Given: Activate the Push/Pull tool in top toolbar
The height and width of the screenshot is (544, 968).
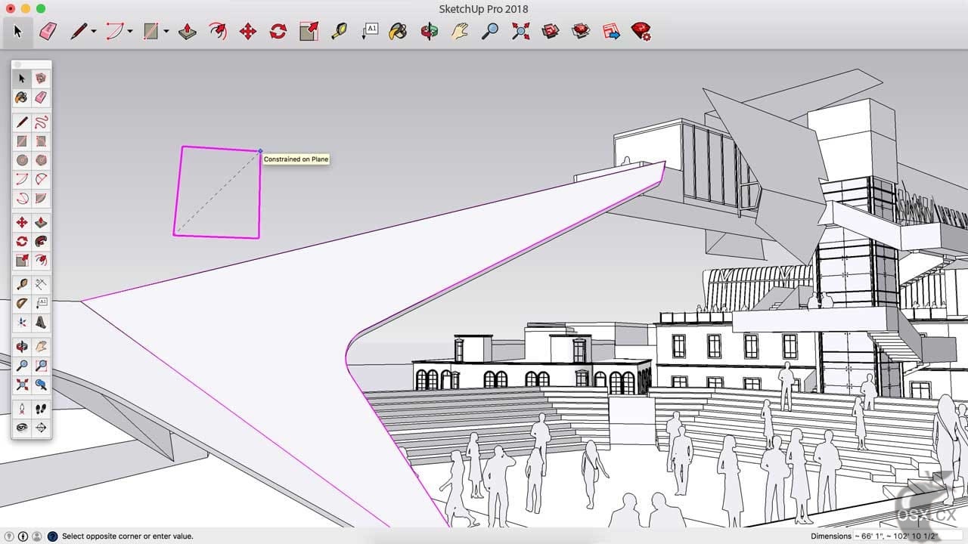Looking at the screenshot, I should click(x=187, y=31).
